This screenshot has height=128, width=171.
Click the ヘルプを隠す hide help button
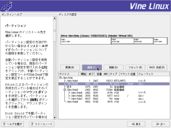pyautogui.click(x=12, y=124)
